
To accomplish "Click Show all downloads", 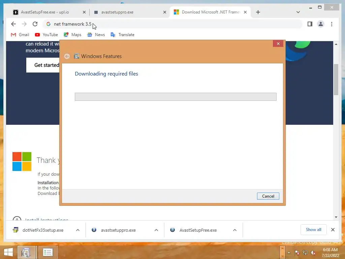I will [314, 229].
